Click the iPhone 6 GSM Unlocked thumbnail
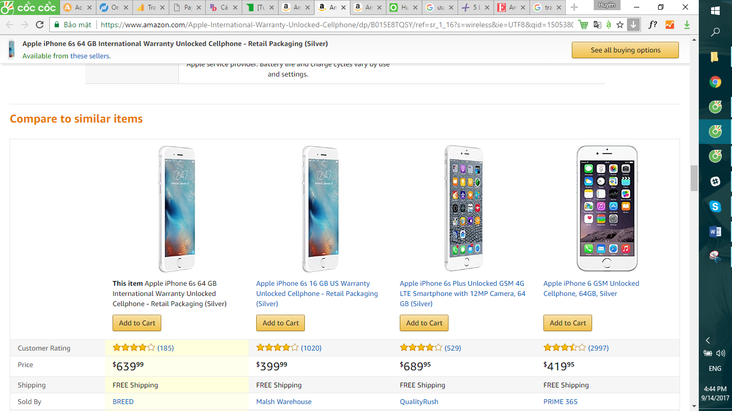Screen dimensions: 732x411 [607, 209]
